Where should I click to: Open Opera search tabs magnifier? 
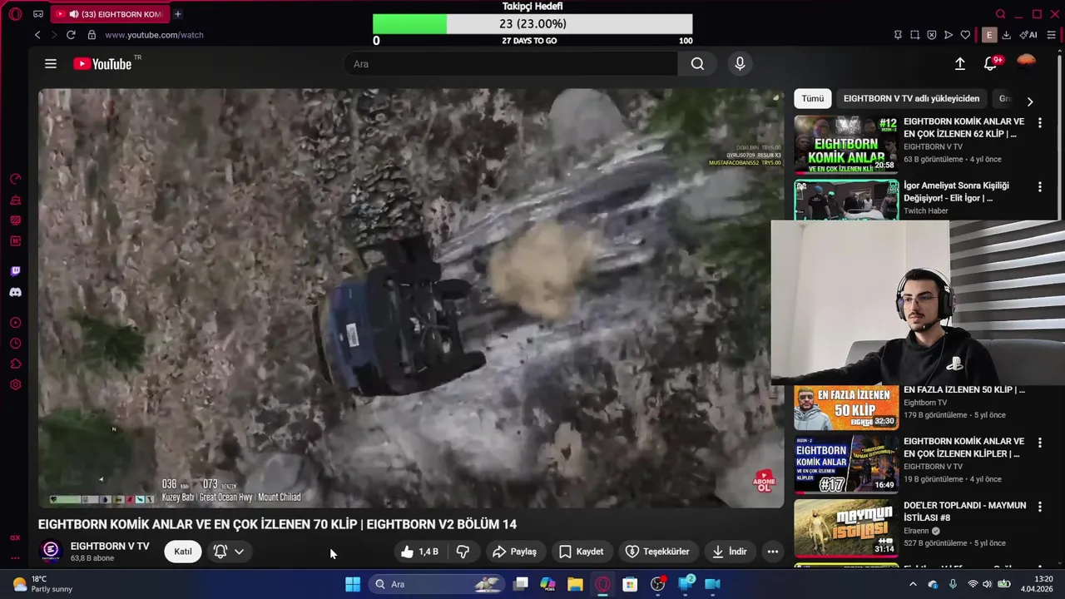(1001, 14)
